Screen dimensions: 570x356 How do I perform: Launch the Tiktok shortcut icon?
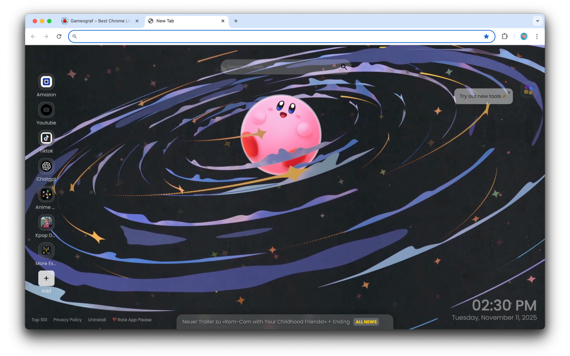[46, 138]
